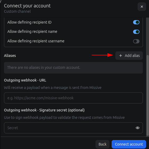Click the dialog's vertical scrollbar thumb
Screen dimensions: 149x149
click(147, 95)
